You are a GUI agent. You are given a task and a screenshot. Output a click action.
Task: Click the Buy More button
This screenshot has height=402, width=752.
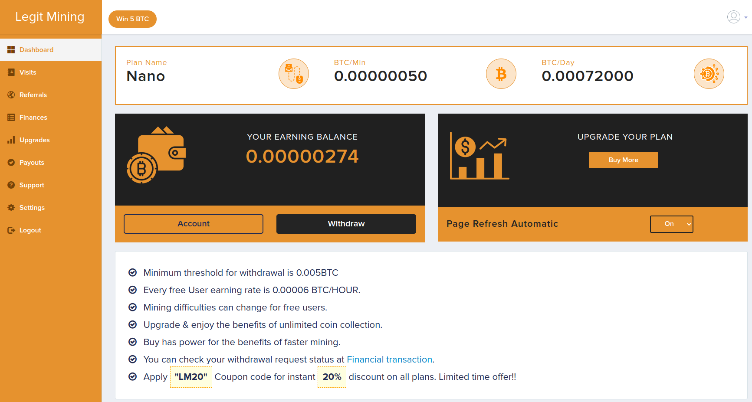point(624,160)
